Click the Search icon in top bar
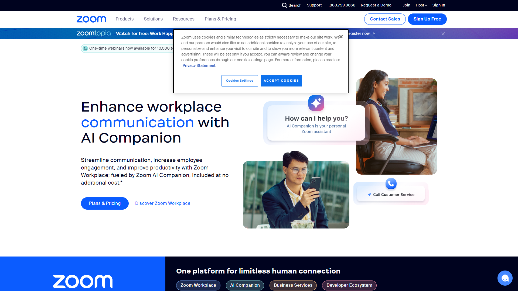This screenshot has height=291, width=518. point(285,5)
